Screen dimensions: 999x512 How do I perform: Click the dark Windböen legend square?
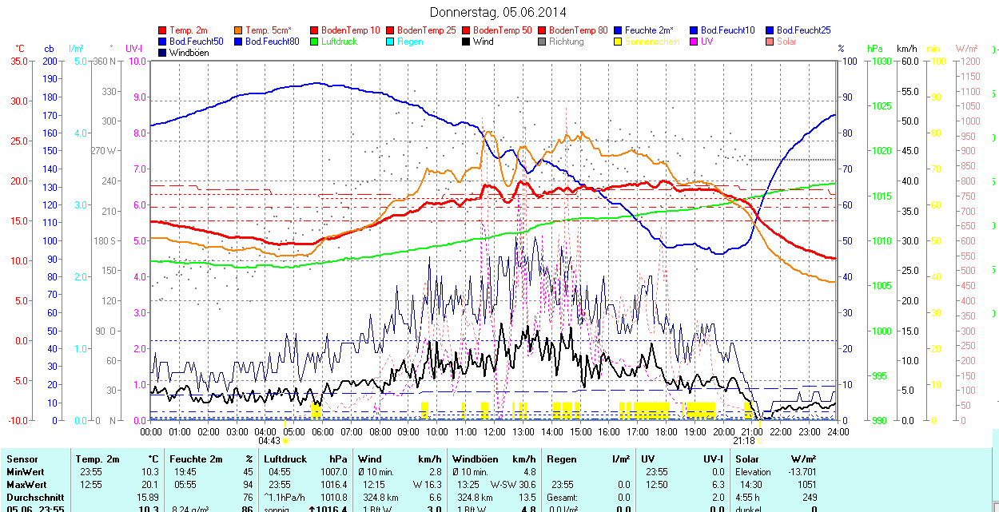point(163,53)
